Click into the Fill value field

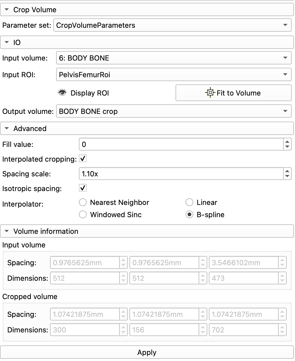click(x=181, y=144)
